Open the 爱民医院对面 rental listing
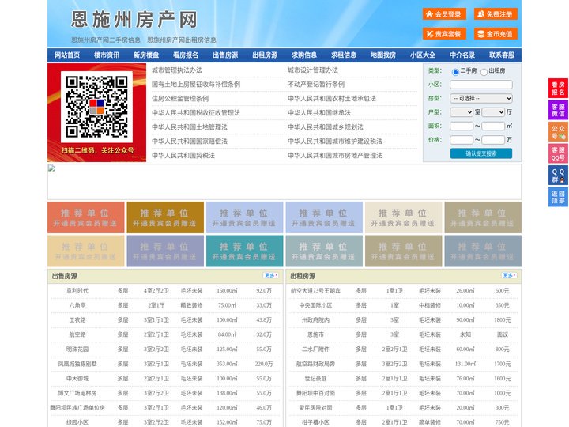Viewport: 569px width, 427px height. pyautogui.click(x=315, y=408)
